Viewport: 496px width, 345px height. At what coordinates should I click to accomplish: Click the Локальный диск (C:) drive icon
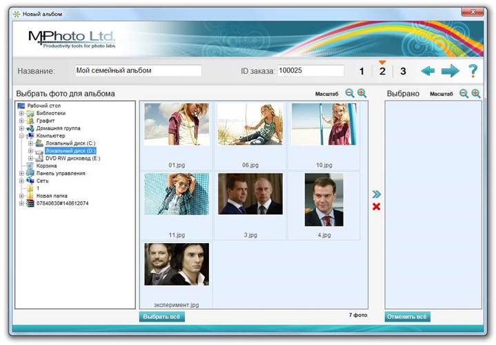pyautogui.click(x=39, y=143)
